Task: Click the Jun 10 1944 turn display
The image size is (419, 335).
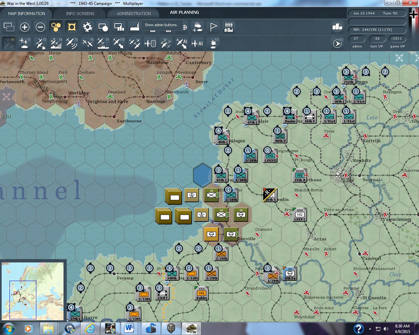Action: [377, 13]
